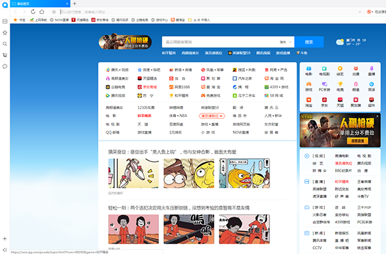This screenshot has height=254, width=386.
Task: Open a new tab with plus button
Action: tap(75, 3)
